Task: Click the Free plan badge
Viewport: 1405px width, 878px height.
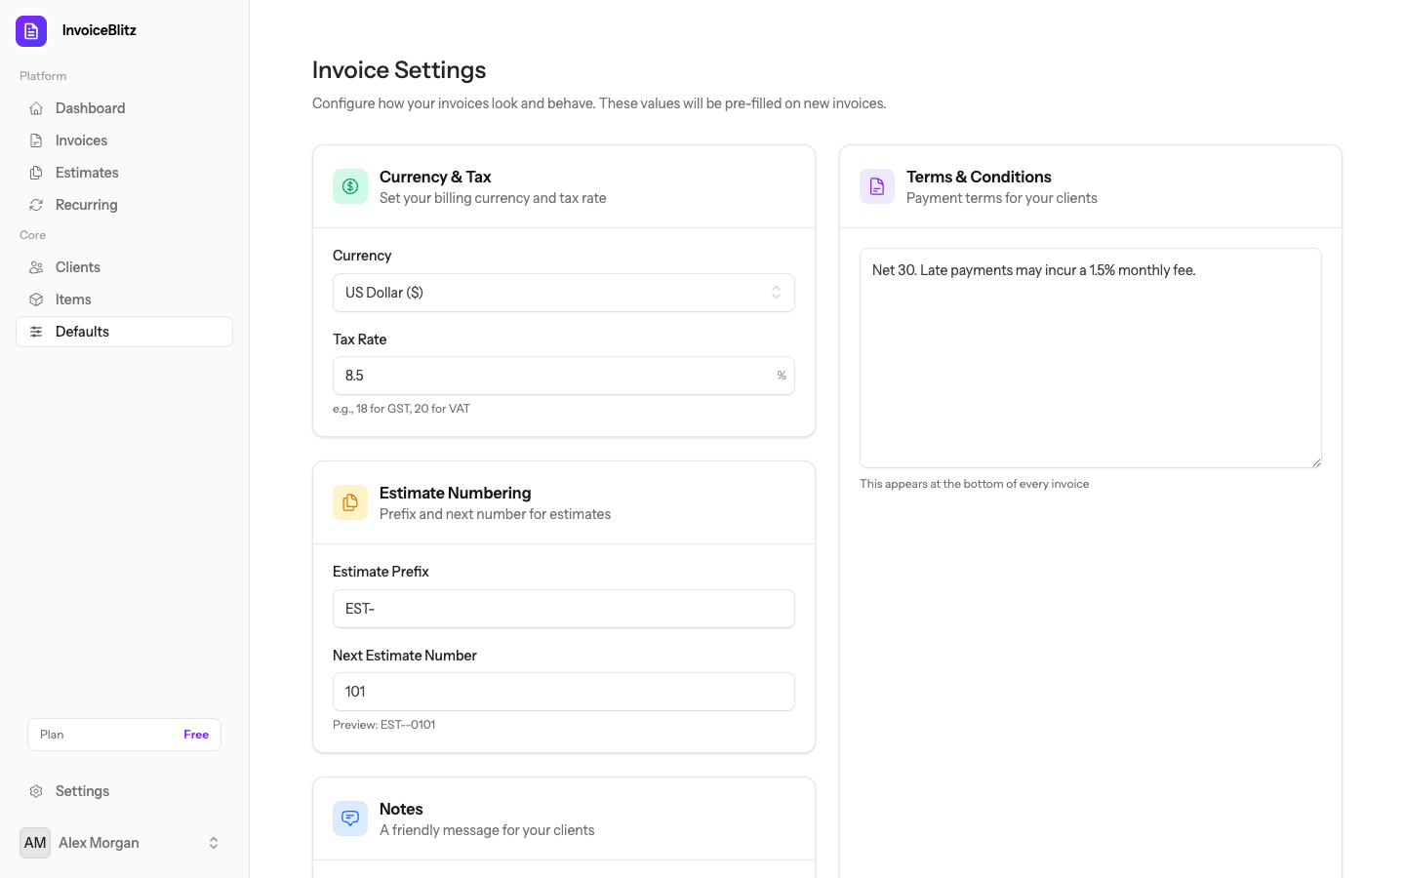Action: (195, 734)
